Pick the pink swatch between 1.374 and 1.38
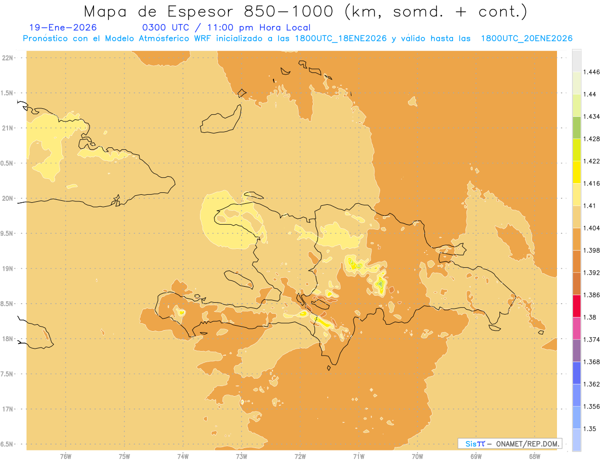Viewport: 600px width, 463px height. tap(576, 328)
